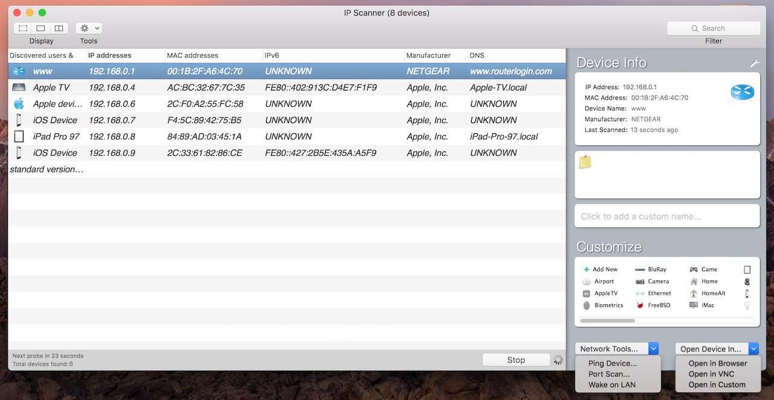Switch to the single-pane display mode
This screenshot has height=400, width=774.
pos(41,28)
